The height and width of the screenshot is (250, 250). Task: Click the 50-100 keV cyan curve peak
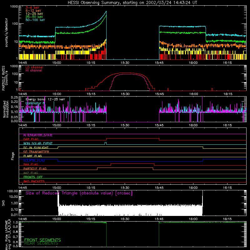pos(106,11)
